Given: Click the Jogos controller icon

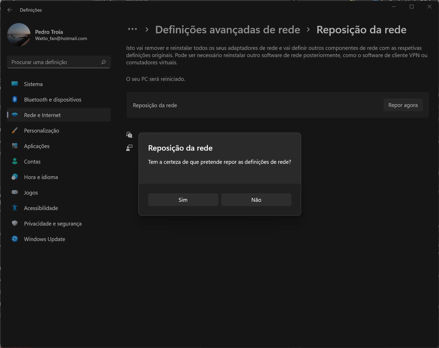Looking at the screenshot, I should 15,192.
